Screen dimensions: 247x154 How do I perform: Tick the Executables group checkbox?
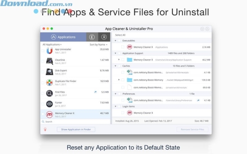119,40
